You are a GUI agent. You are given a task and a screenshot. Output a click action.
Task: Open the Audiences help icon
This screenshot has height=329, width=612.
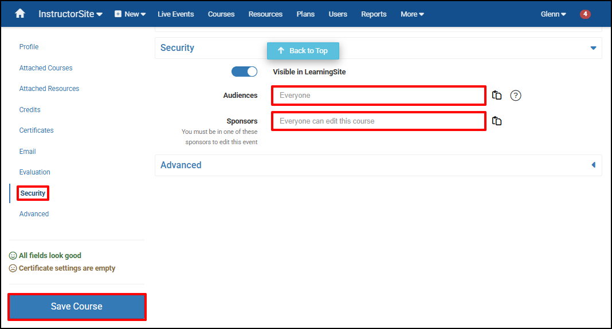click(516, 96)
